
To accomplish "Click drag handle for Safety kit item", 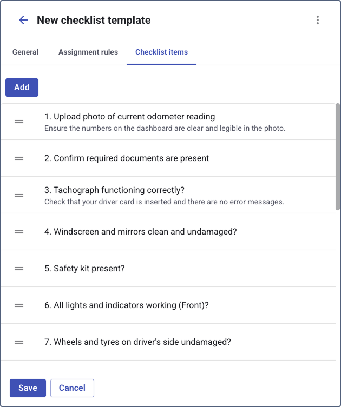I will pyautogui.click(x=19, y=269).
